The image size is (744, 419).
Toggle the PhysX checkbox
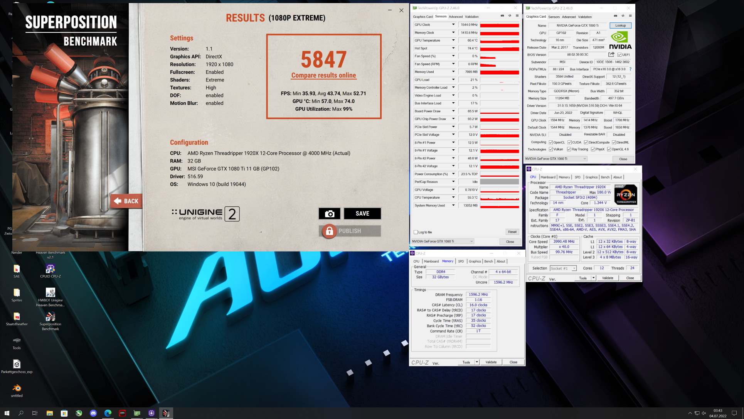(x=593, y=149)
